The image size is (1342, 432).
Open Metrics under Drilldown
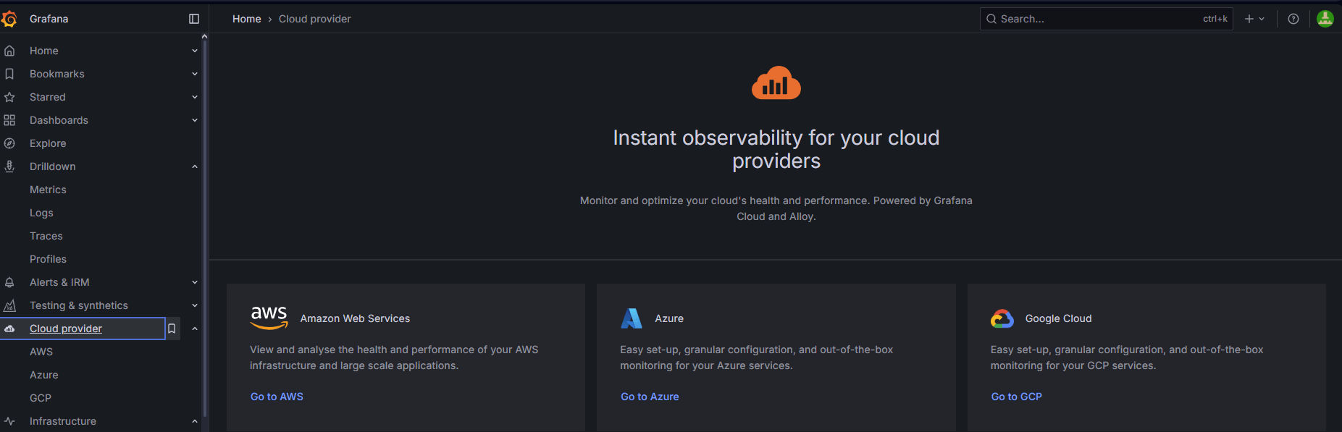[x=48, y=190]
